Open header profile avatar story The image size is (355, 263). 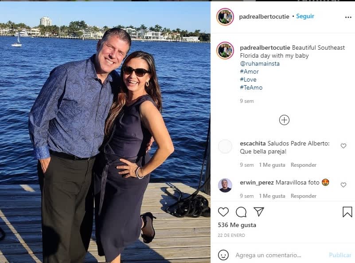click(x=225, y=17)
